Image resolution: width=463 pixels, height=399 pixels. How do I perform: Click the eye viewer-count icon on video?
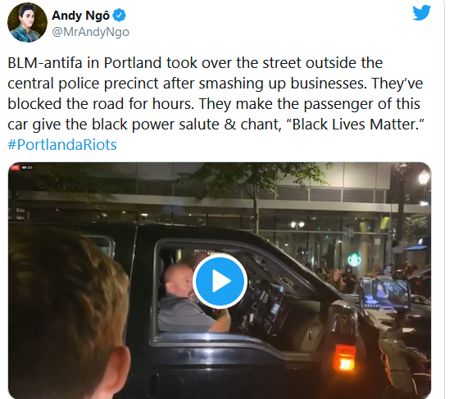[25, 168]
